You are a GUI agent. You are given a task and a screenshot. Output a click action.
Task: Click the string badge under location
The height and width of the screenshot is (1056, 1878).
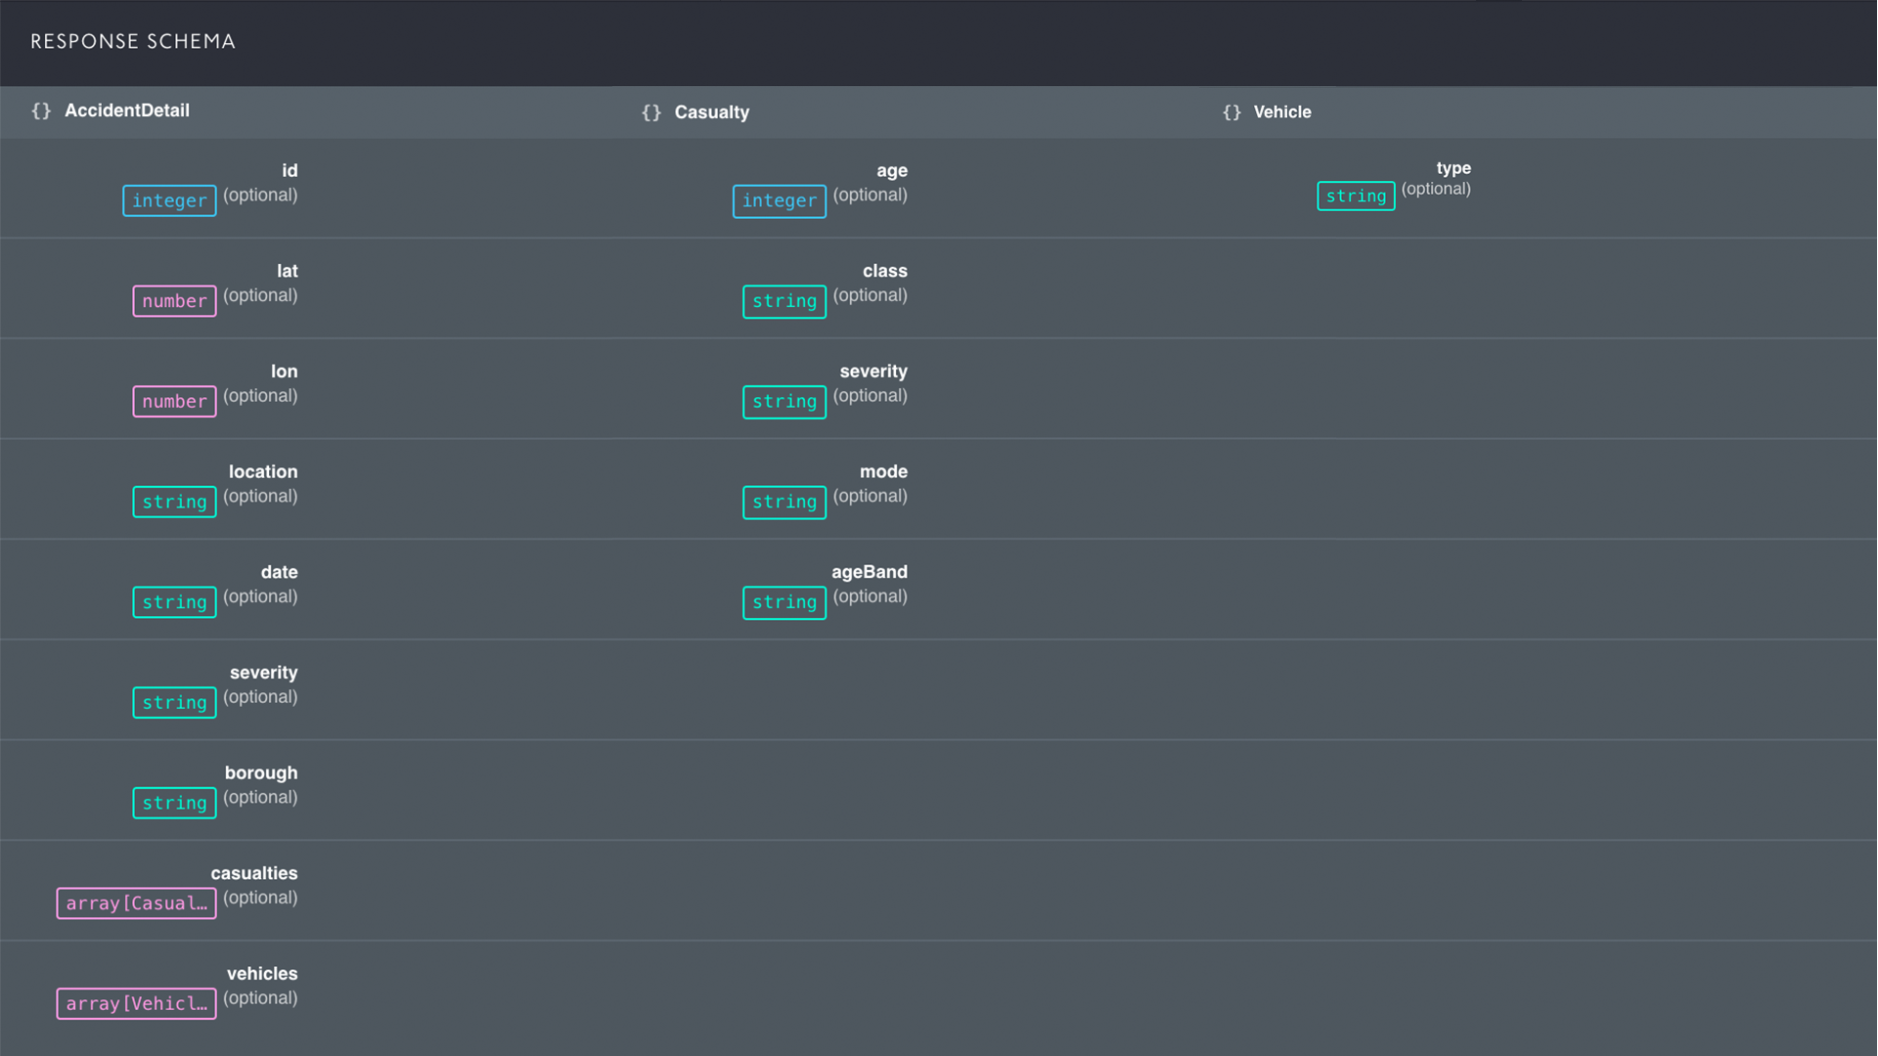pos(174,503)
